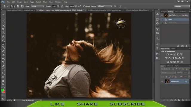Select the Blur tool
The image size is (191, 107).
pyautogui.click(x=3, y=58)
